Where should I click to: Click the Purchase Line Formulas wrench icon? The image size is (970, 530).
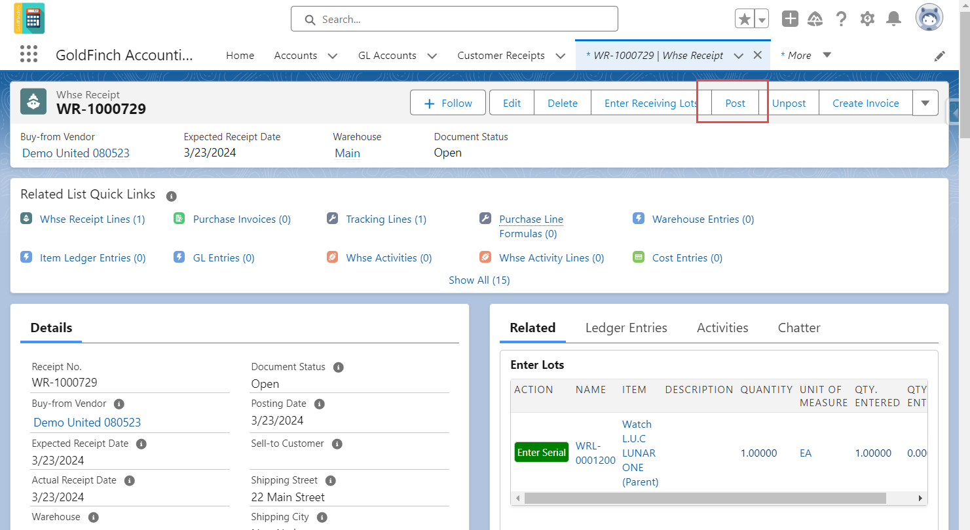[x=485, y=219]
